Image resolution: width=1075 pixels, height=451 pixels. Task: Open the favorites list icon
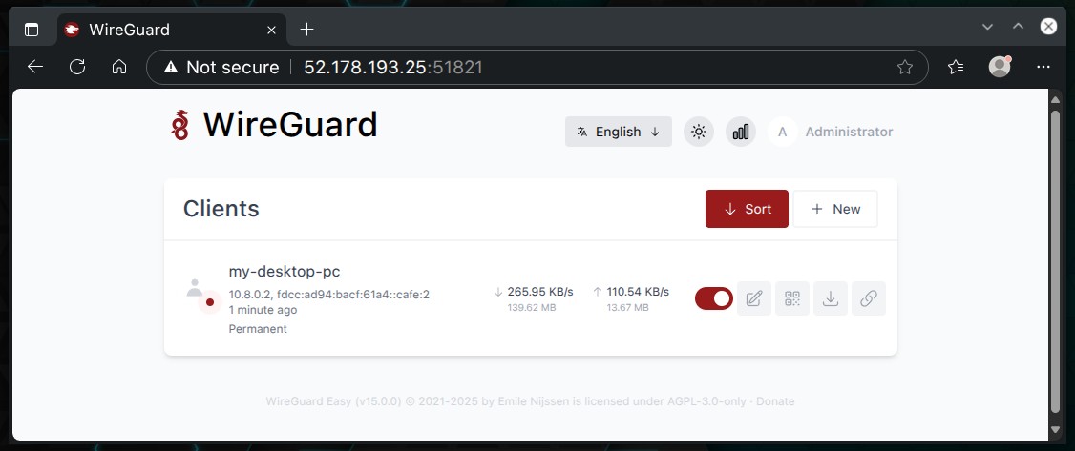click(956, 67)
